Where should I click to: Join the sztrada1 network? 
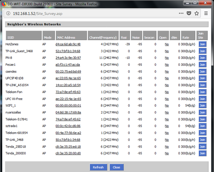[x=202, y=126]
